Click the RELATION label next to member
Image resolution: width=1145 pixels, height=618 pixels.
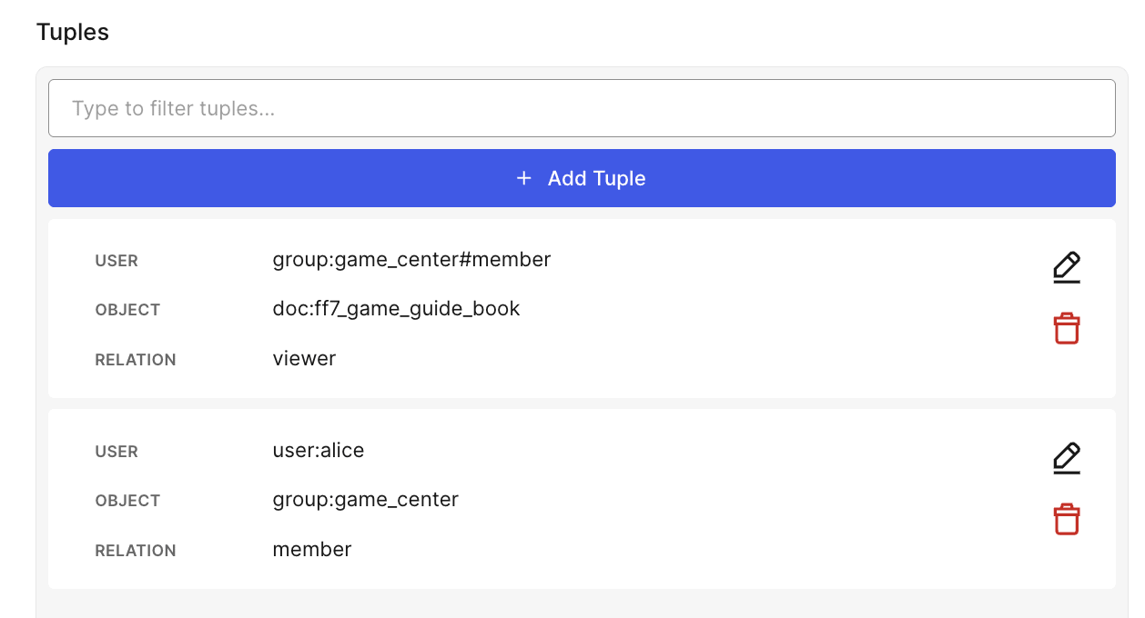click(x=136, y=551)
